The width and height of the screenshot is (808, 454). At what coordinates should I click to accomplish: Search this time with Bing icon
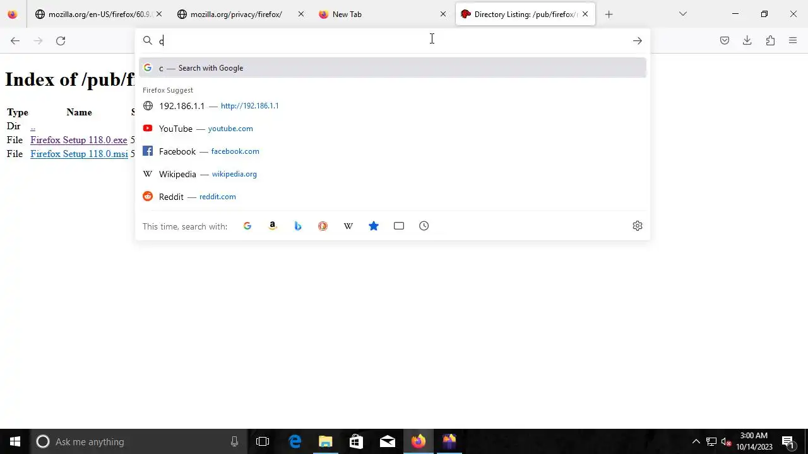tap(298, 226)
